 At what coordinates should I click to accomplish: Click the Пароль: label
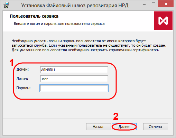(x=24, y=88)
